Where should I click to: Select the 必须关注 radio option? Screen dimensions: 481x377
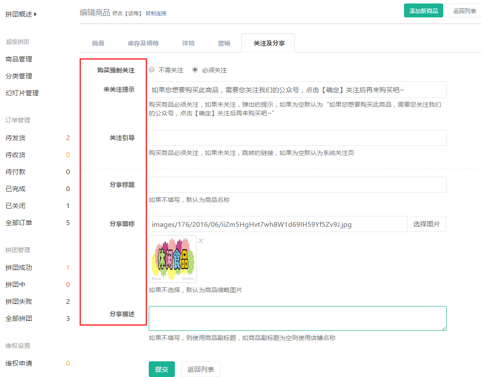[x=195, y=70]
